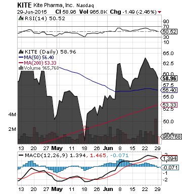
Task: Click the 4M volume axis label
Action: pyautogui.click(x=12, y=115)
